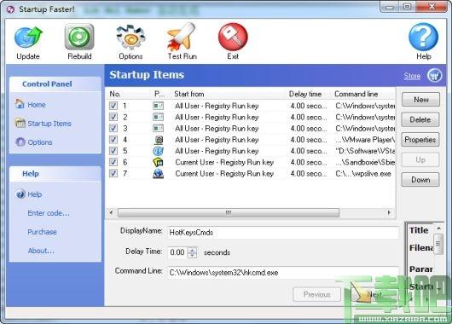The image size is (452, 324).
Task: Open the Startup Items sidebar link
Action: pos(49,124)
